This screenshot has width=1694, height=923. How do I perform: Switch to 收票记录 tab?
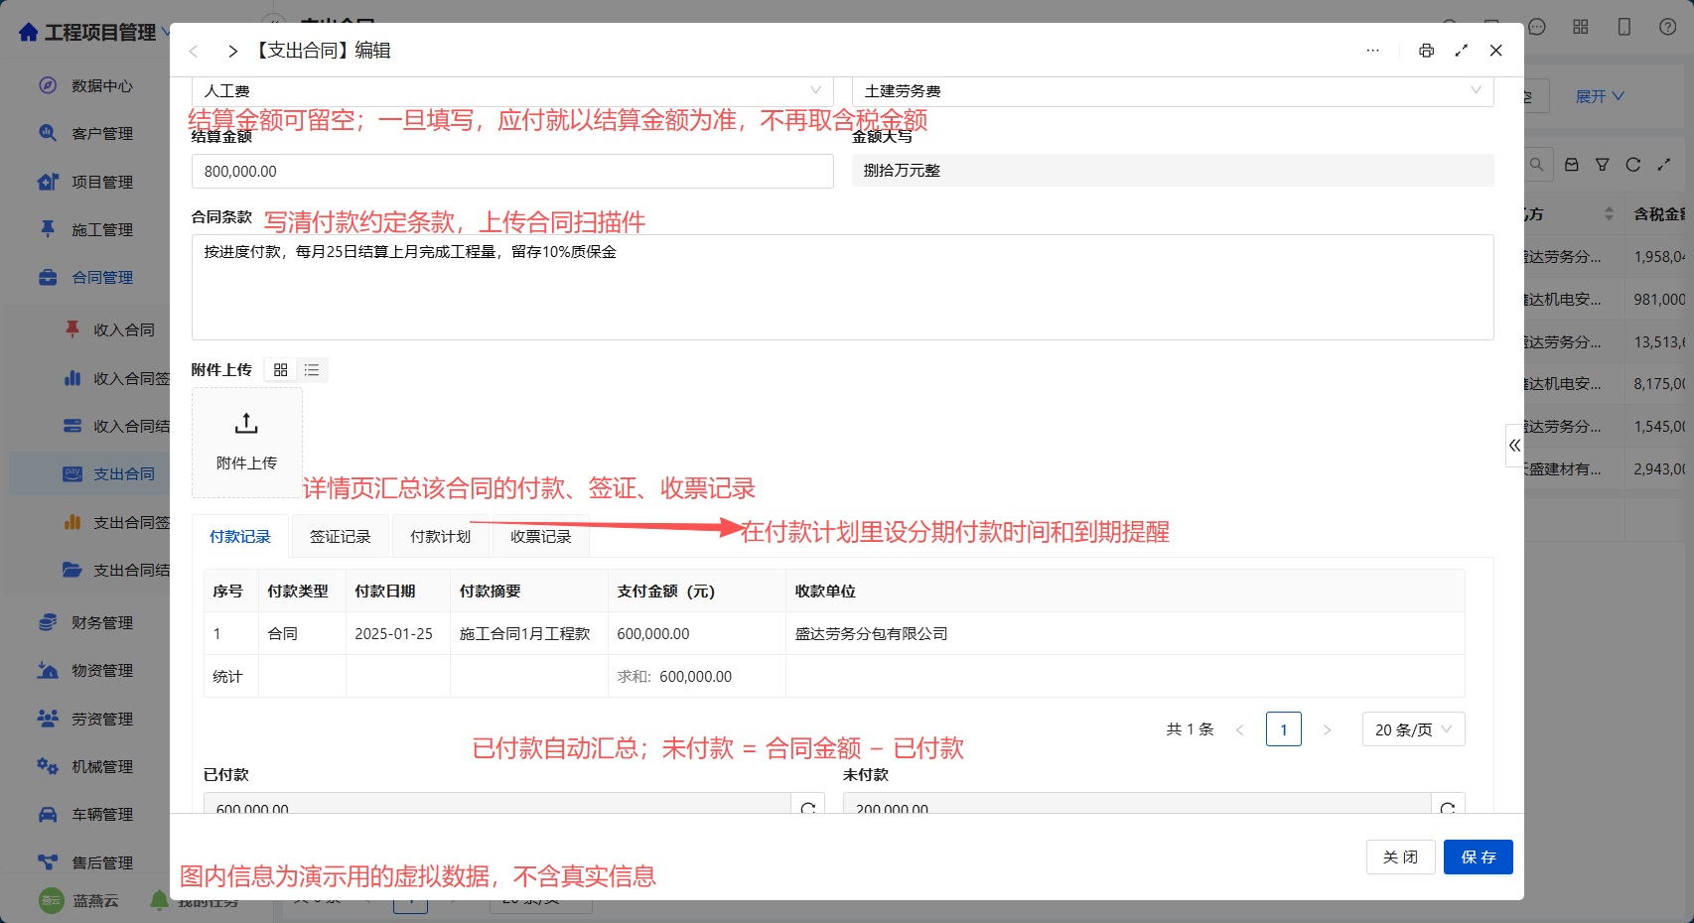[540, 536]
